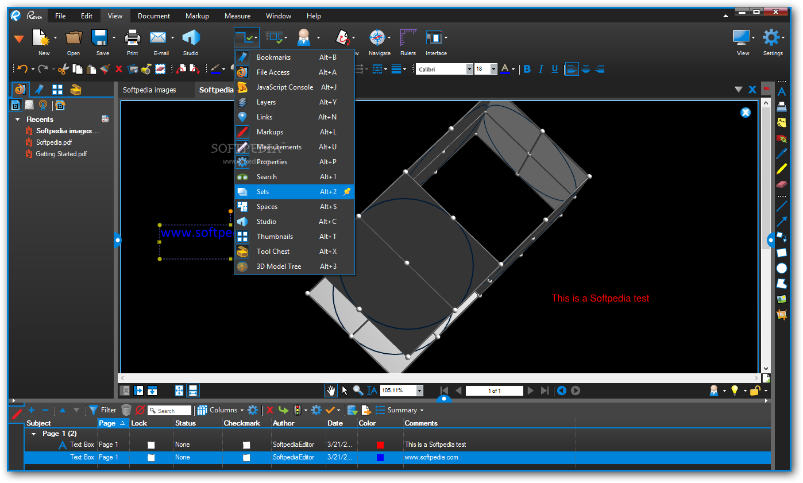Open a file with the Open icon
803x483 pixels.
(x=74, y=38)
